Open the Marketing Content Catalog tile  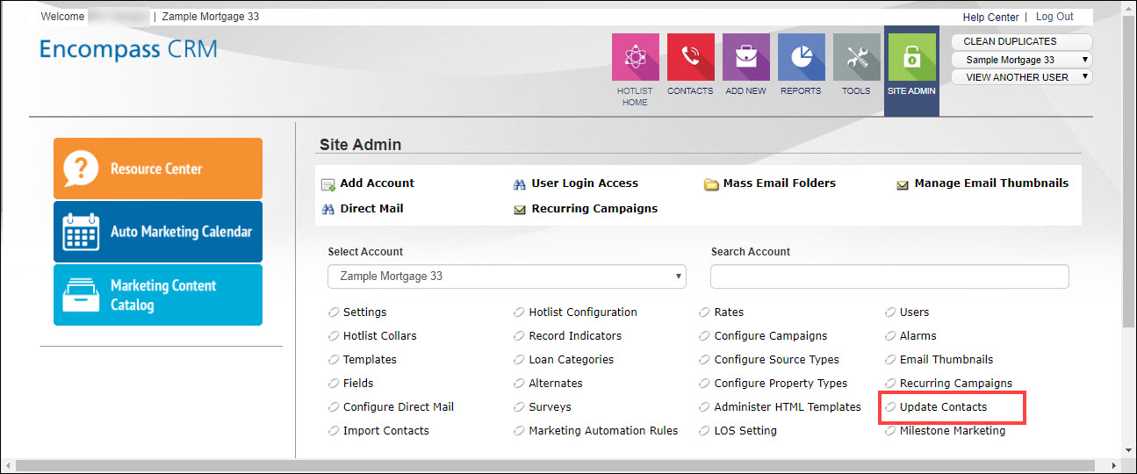158,295
